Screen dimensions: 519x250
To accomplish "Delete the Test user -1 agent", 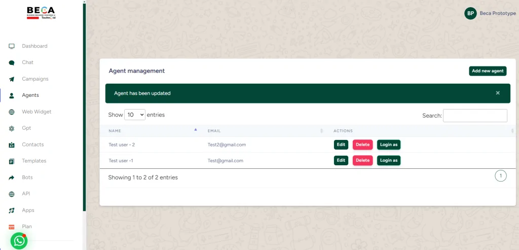I will click(x=362, y=160).
